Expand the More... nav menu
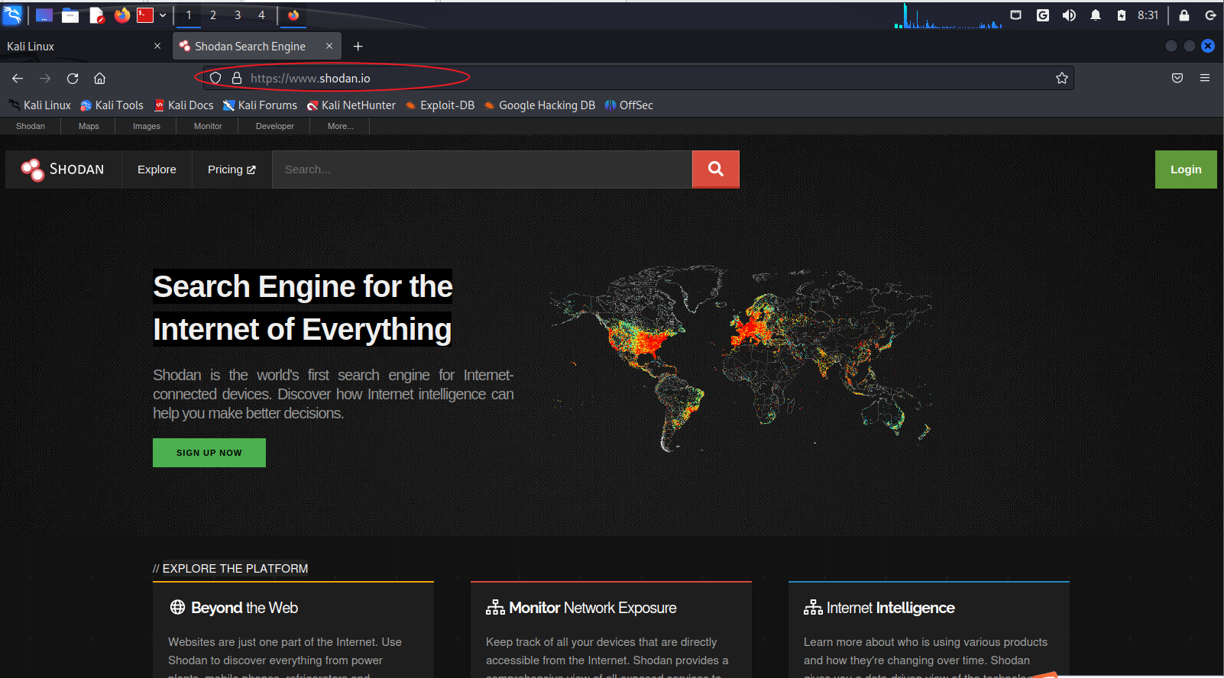Viewport: 1224px width, 678px height. tap(341, 126)
